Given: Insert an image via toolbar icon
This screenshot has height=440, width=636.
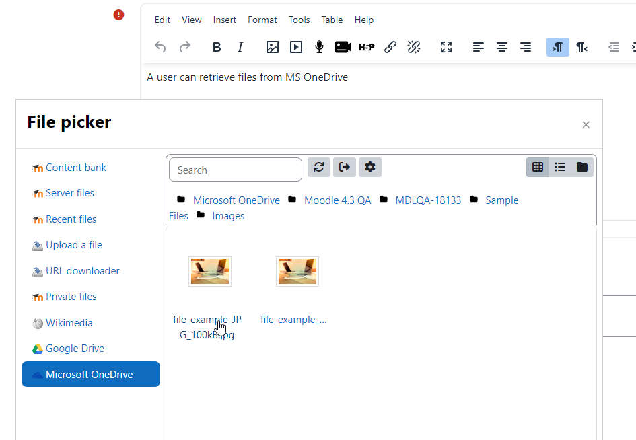Looking at the screenshot, I should coord(272,48).
